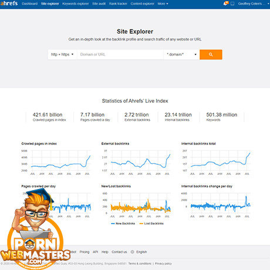Screen dimensions: 270x270
Task: Click the screen icon beside notifications
Action: click(x=232, y=4)
